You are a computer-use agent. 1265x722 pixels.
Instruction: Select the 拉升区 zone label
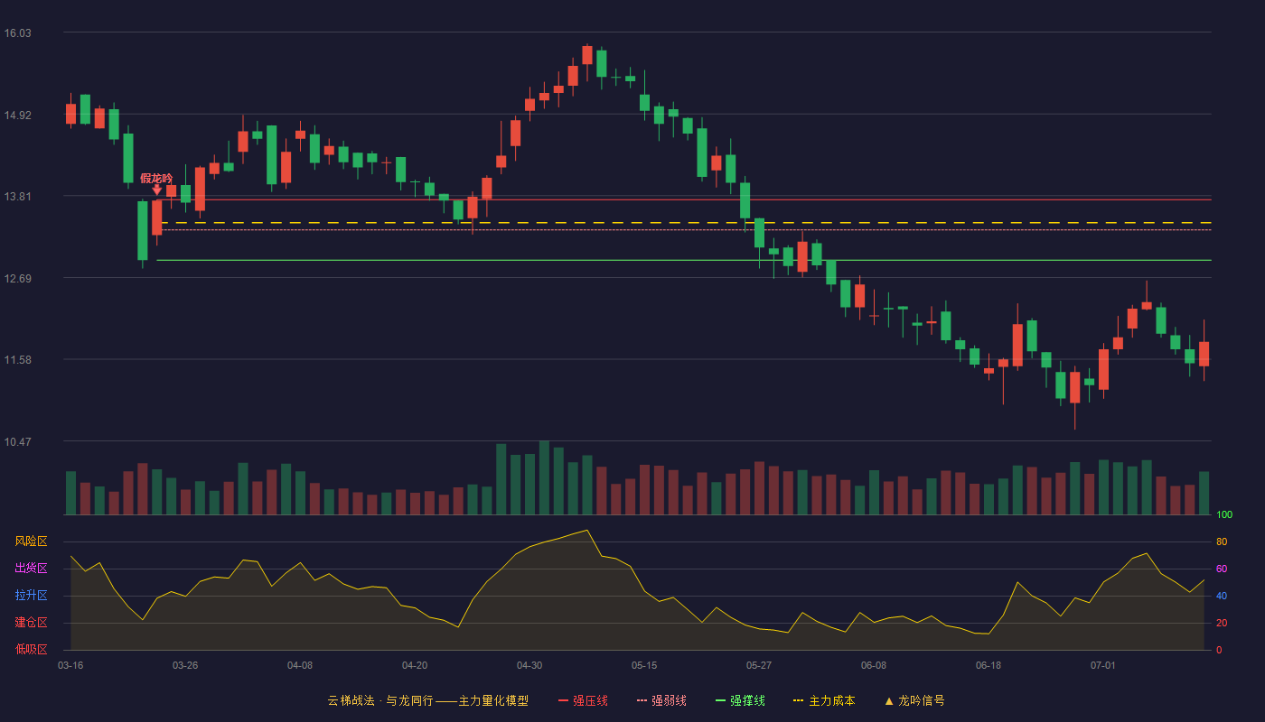click(31, 596)
